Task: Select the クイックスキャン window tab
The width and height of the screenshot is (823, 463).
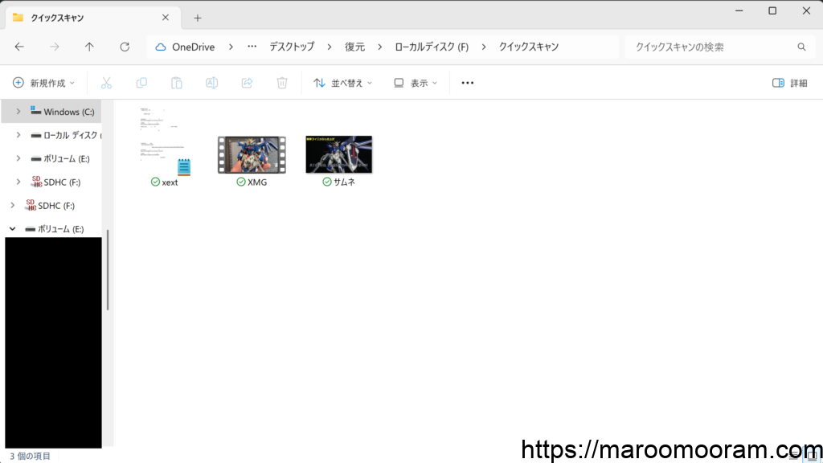Action: pyautogui.click(x=93, y=18)
